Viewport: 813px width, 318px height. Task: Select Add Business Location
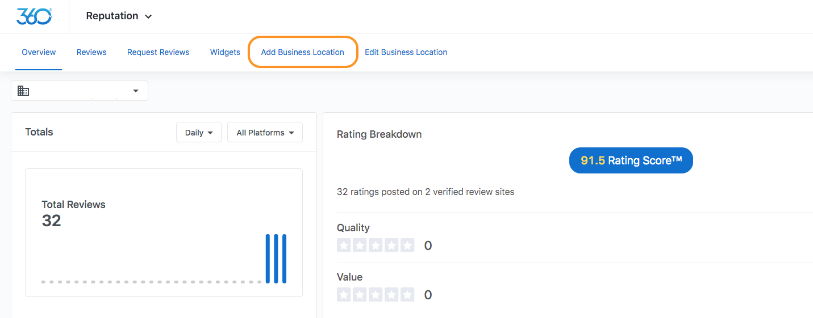click(303, 52)
